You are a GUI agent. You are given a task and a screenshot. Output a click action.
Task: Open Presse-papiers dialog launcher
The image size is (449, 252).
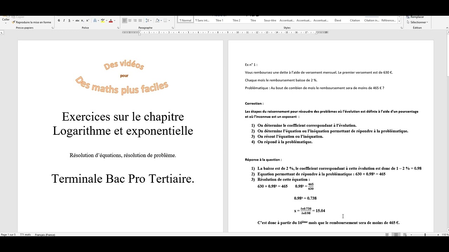(x=53, y=28)
